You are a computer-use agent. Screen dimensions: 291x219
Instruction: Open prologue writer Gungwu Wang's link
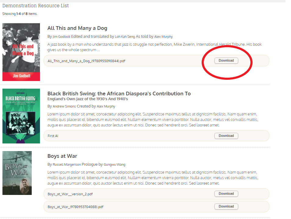pyautogui.click(x=114, y=165)
